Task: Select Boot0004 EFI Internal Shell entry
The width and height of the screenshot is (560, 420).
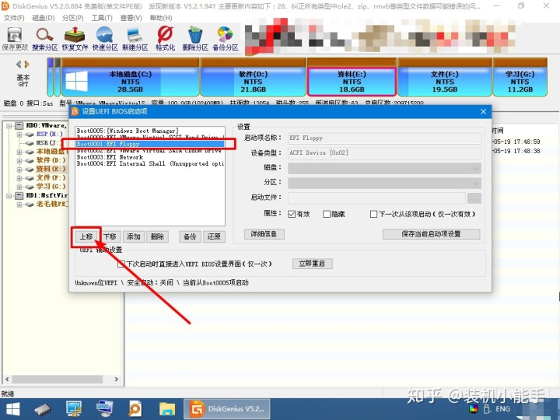Action: 150,163
